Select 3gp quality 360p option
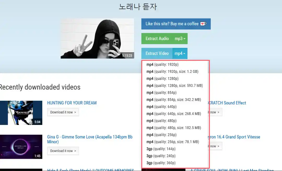The width and height of the screenshot is (282, 171). 161,163
